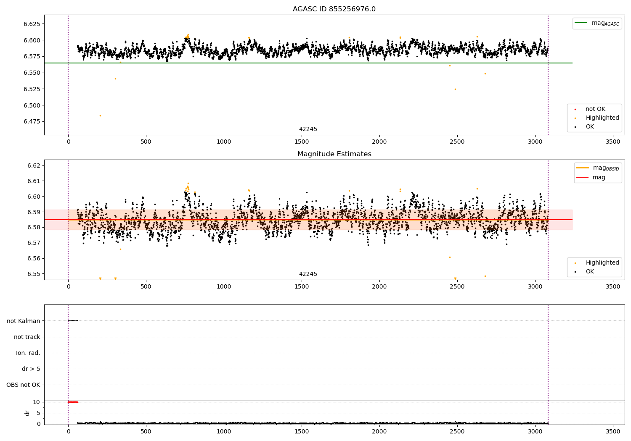Click the 42245 label in middle plot
The width and height of the screenshot is (631, 441).
coord(308,274)
